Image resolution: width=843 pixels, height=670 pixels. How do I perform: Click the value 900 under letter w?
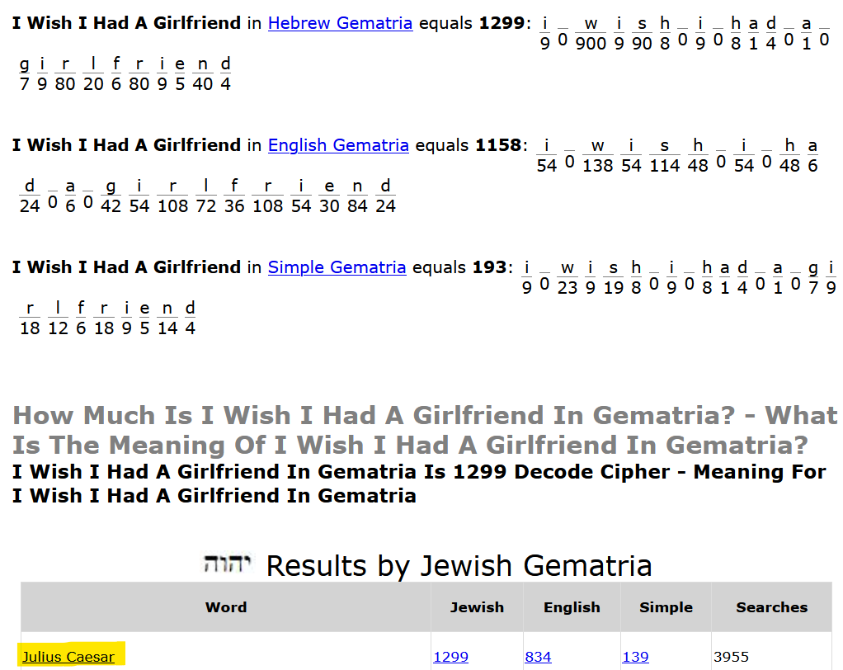[591, 43]
